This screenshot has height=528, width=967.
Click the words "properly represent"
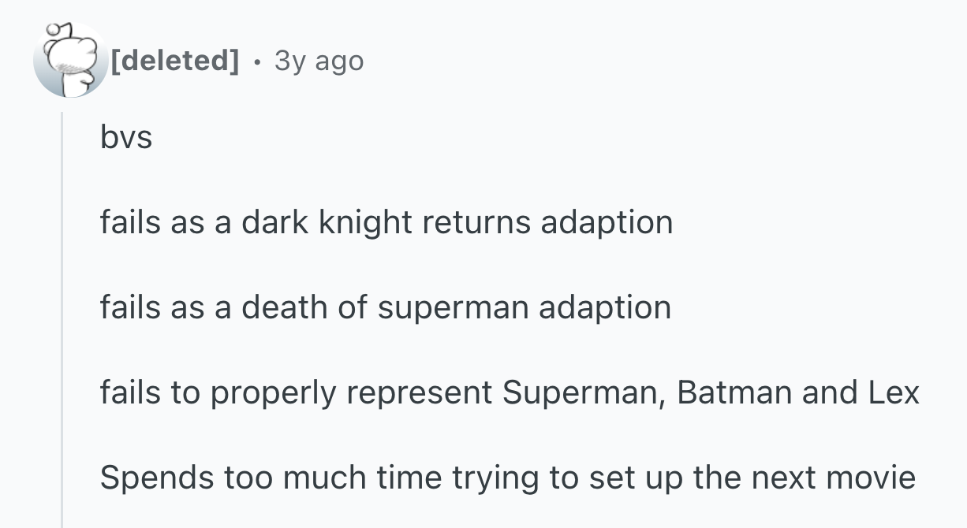(x=351, y=392)
